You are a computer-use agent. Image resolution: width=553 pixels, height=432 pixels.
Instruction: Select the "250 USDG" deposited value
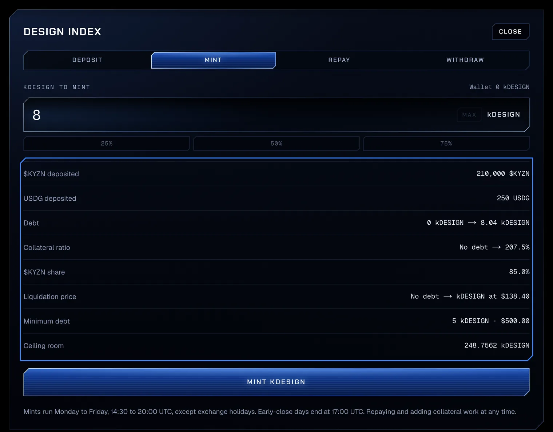pyautogui.click(x=513, y=198)
